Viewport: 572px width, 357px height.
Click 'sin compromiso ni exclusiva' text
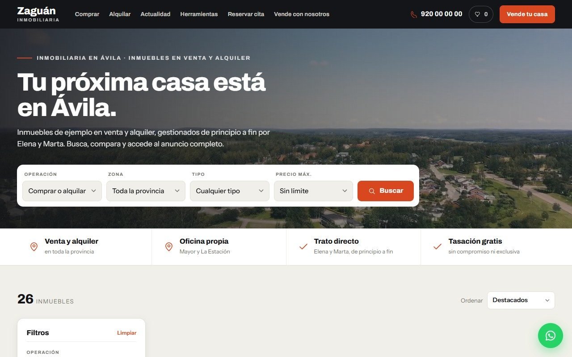tap(484, 252)
